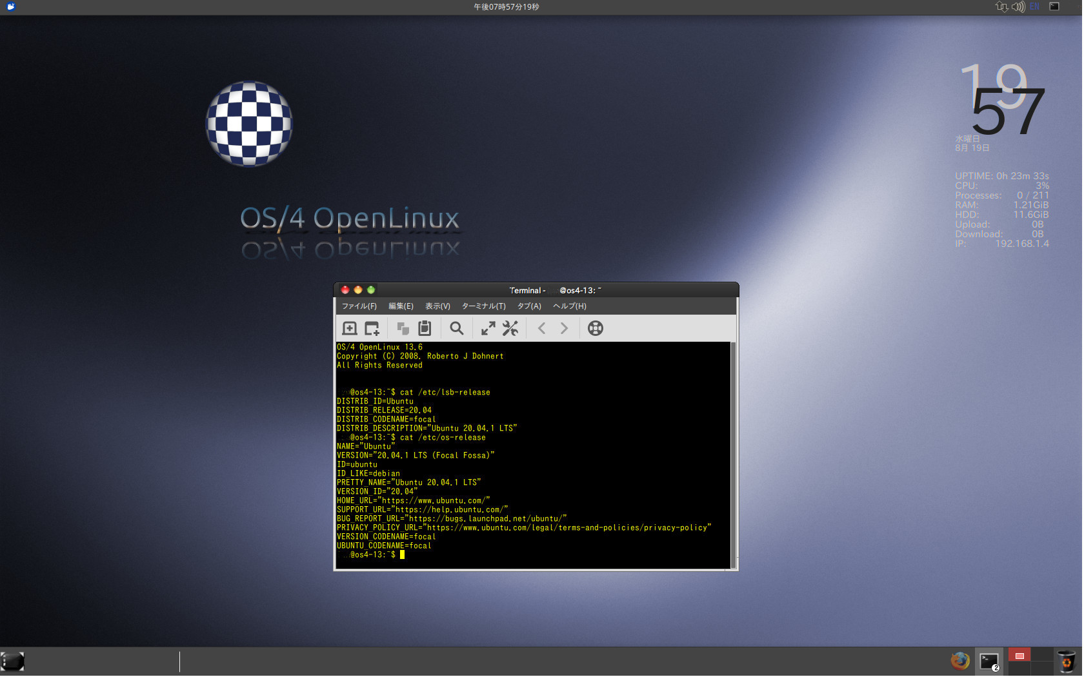Click the DISTRIB_DESCRIPTION line in Terminal
1084x677 pixels.
(427, 429)
